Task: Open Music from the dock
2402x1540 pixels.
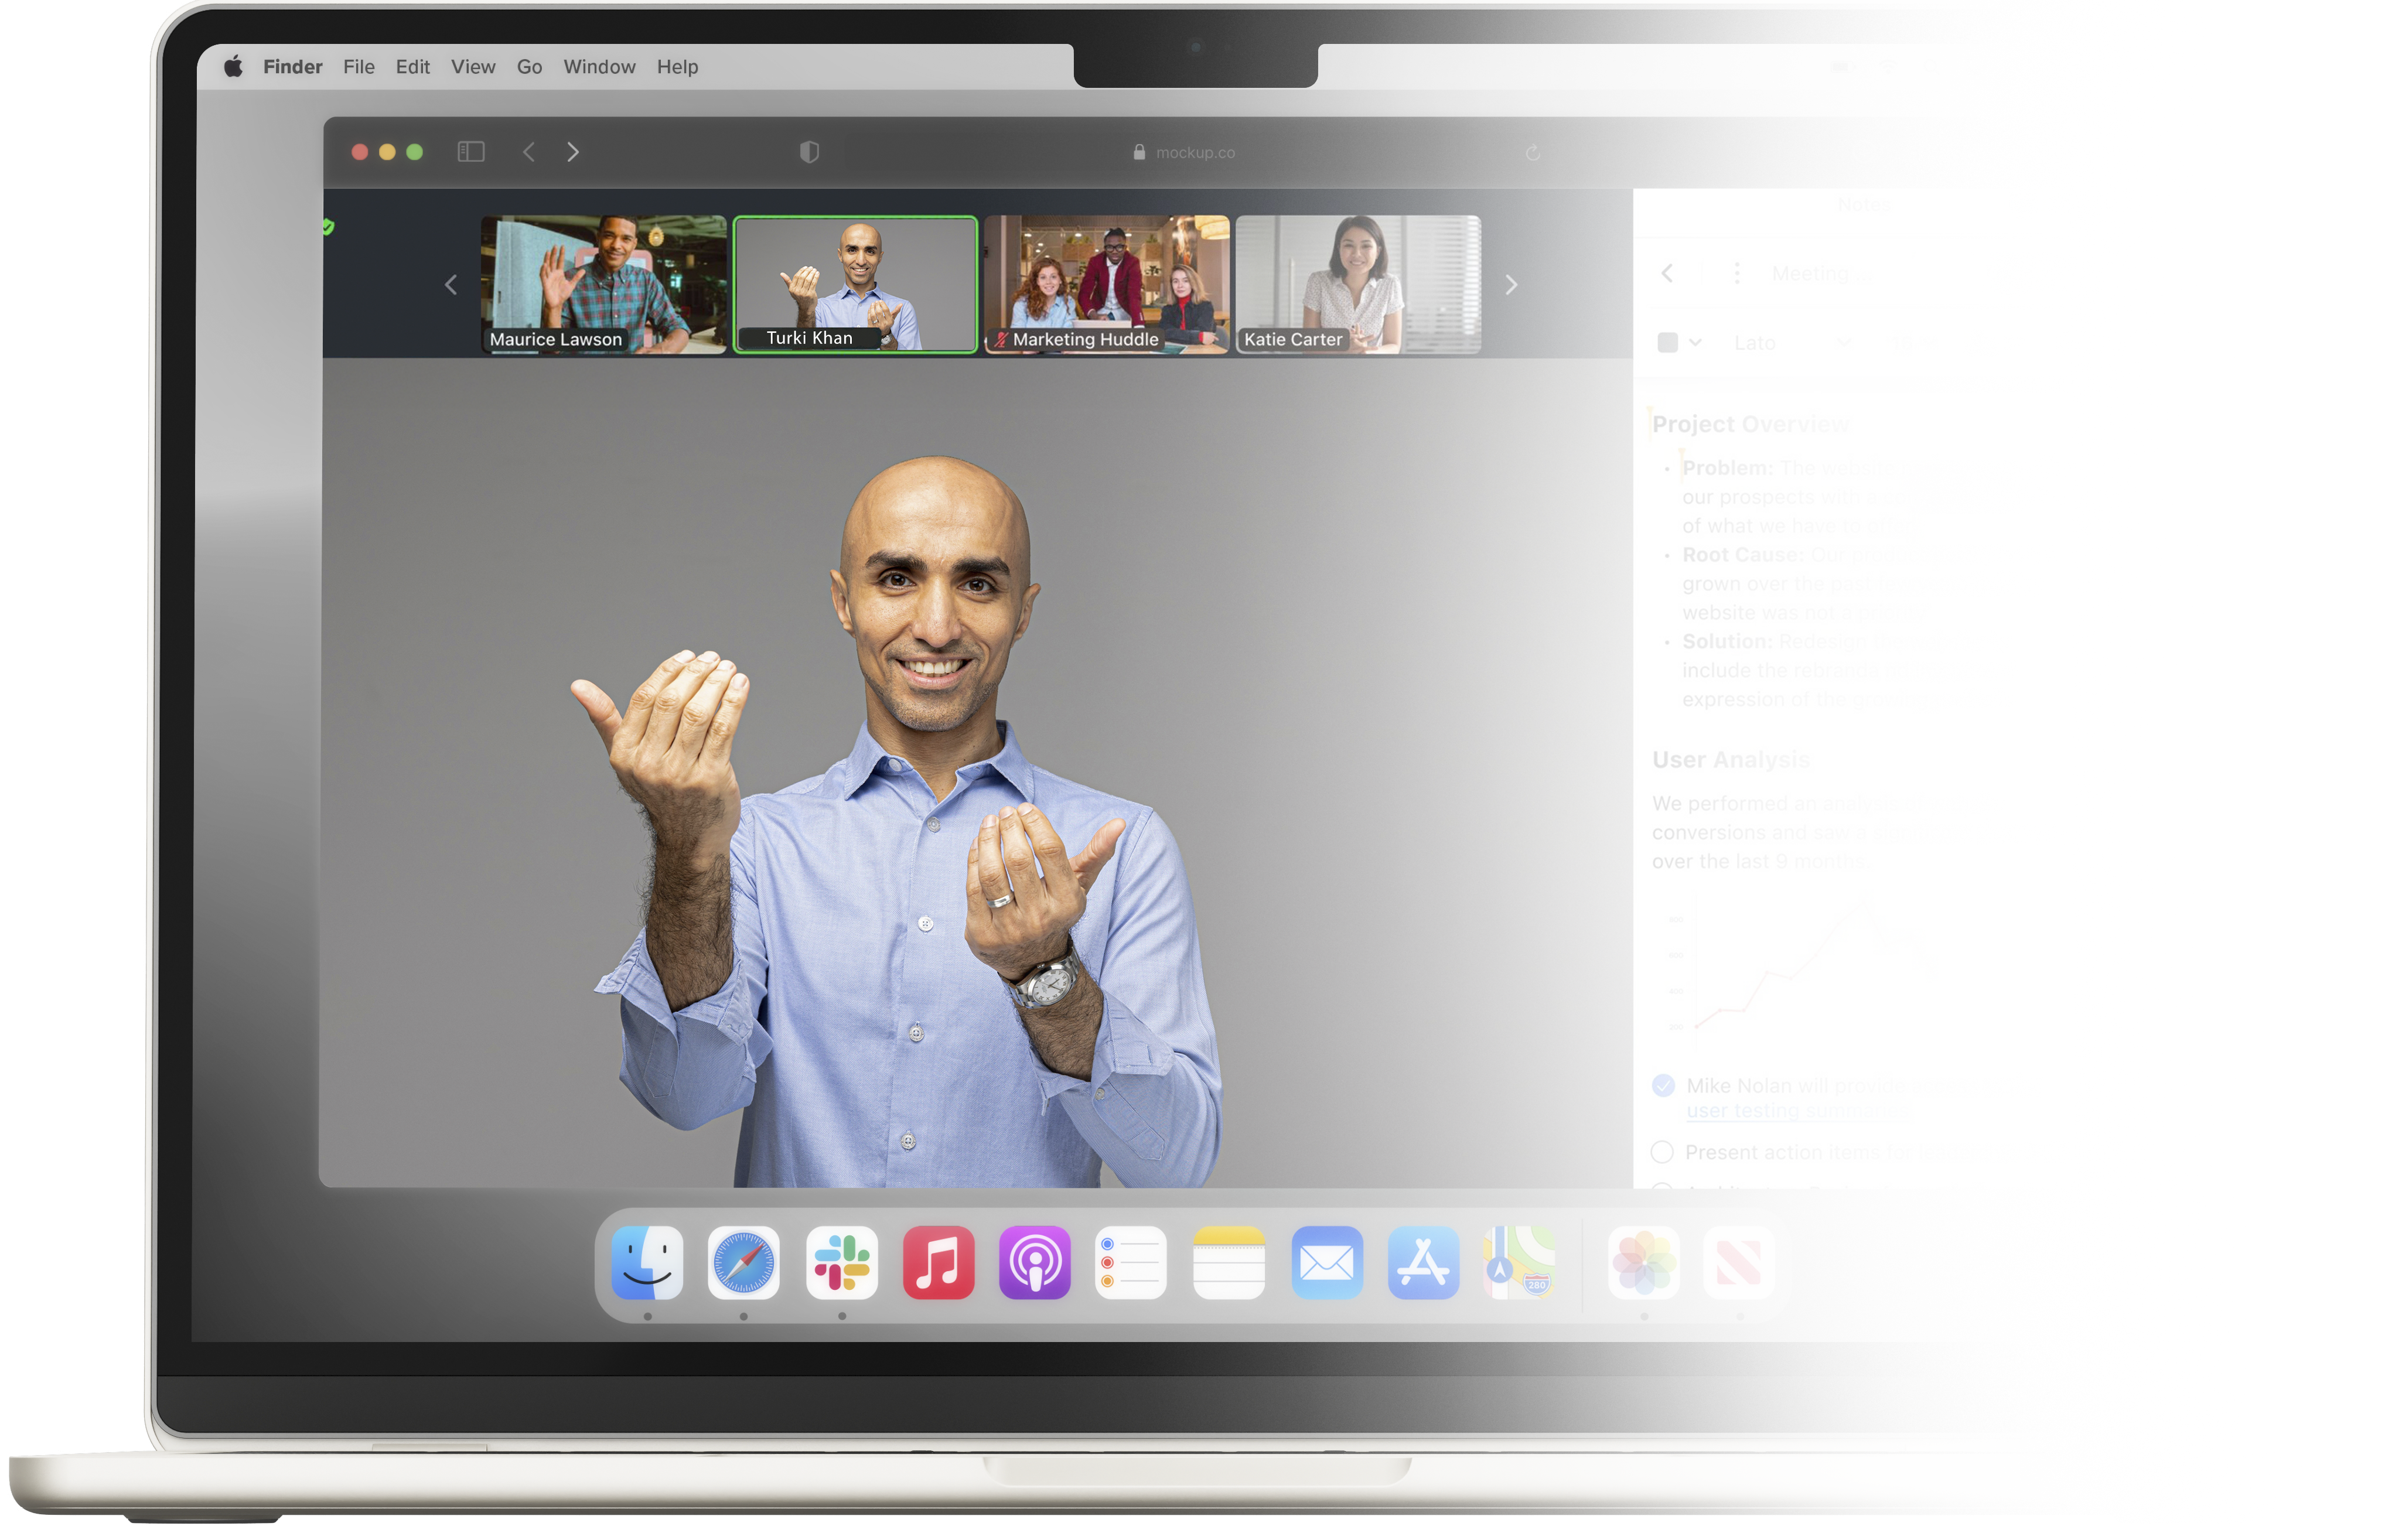Action: [x=938, y=1263]
